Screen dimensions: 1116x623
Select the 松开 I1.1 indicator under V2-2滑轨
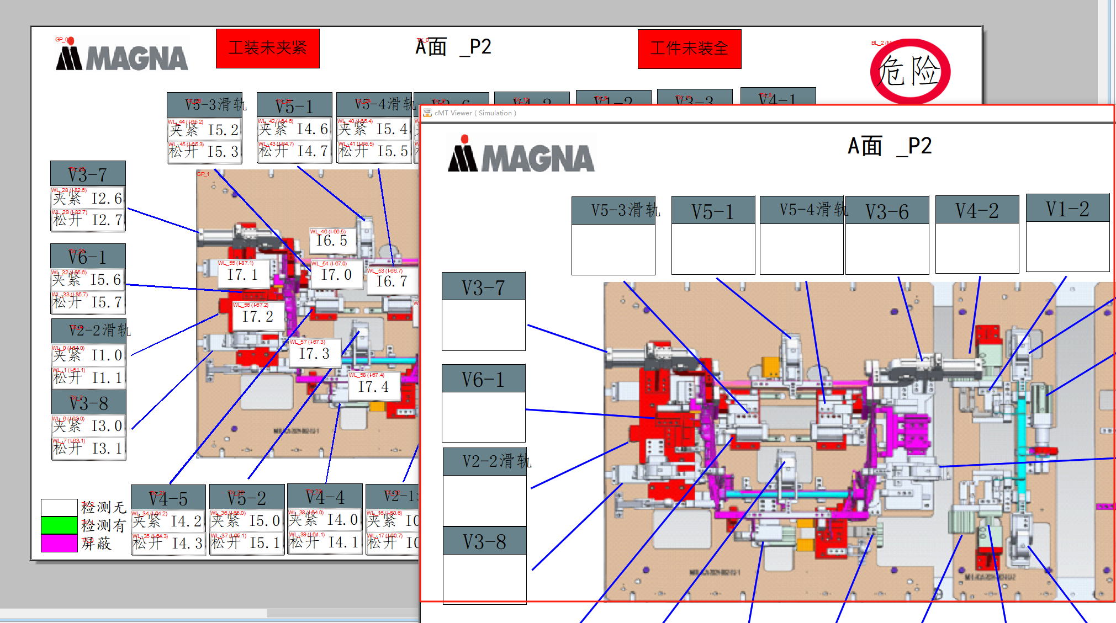coord(89,378)
